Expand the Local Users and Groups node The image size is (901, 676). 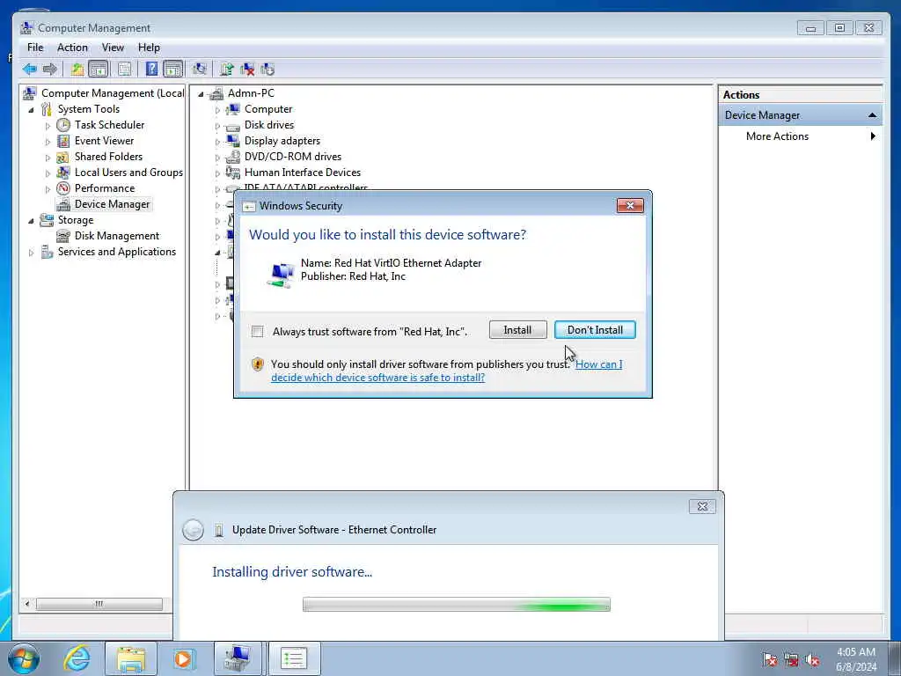[x=48, y=173]
